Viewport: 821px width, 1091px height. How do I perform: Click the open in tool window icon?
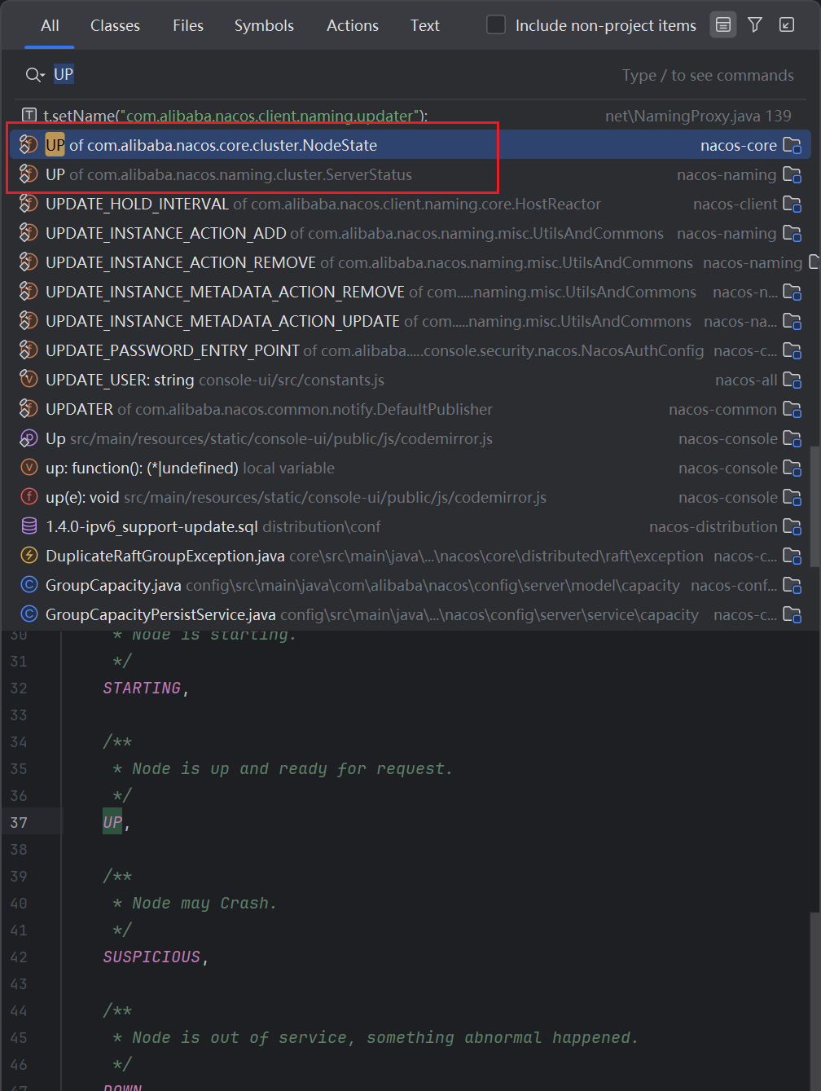click(x=787, y=25)
